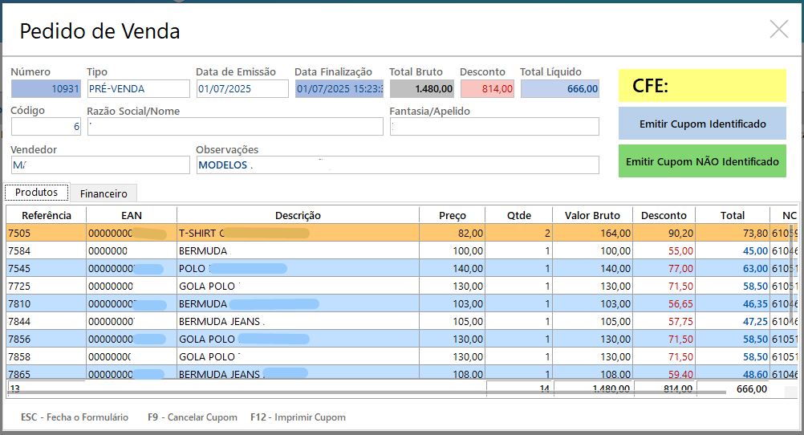804x435 pixels.
Task: Click the Total Líquido field showing 666,00
Action: click(559, 88)
